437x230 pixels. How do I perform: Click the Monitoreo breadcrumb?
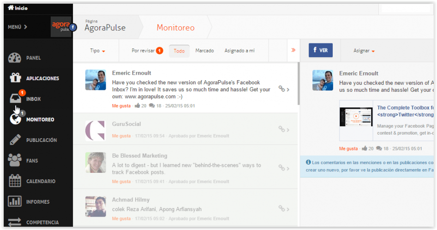175,28
